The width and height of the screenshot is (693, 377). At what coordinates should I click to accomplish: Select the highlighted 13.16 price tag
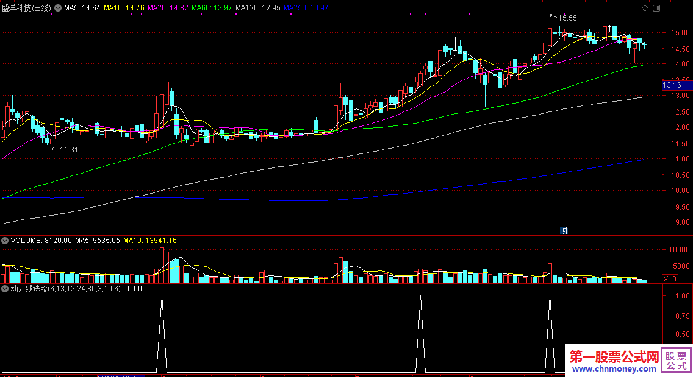(x=677, y=85)
